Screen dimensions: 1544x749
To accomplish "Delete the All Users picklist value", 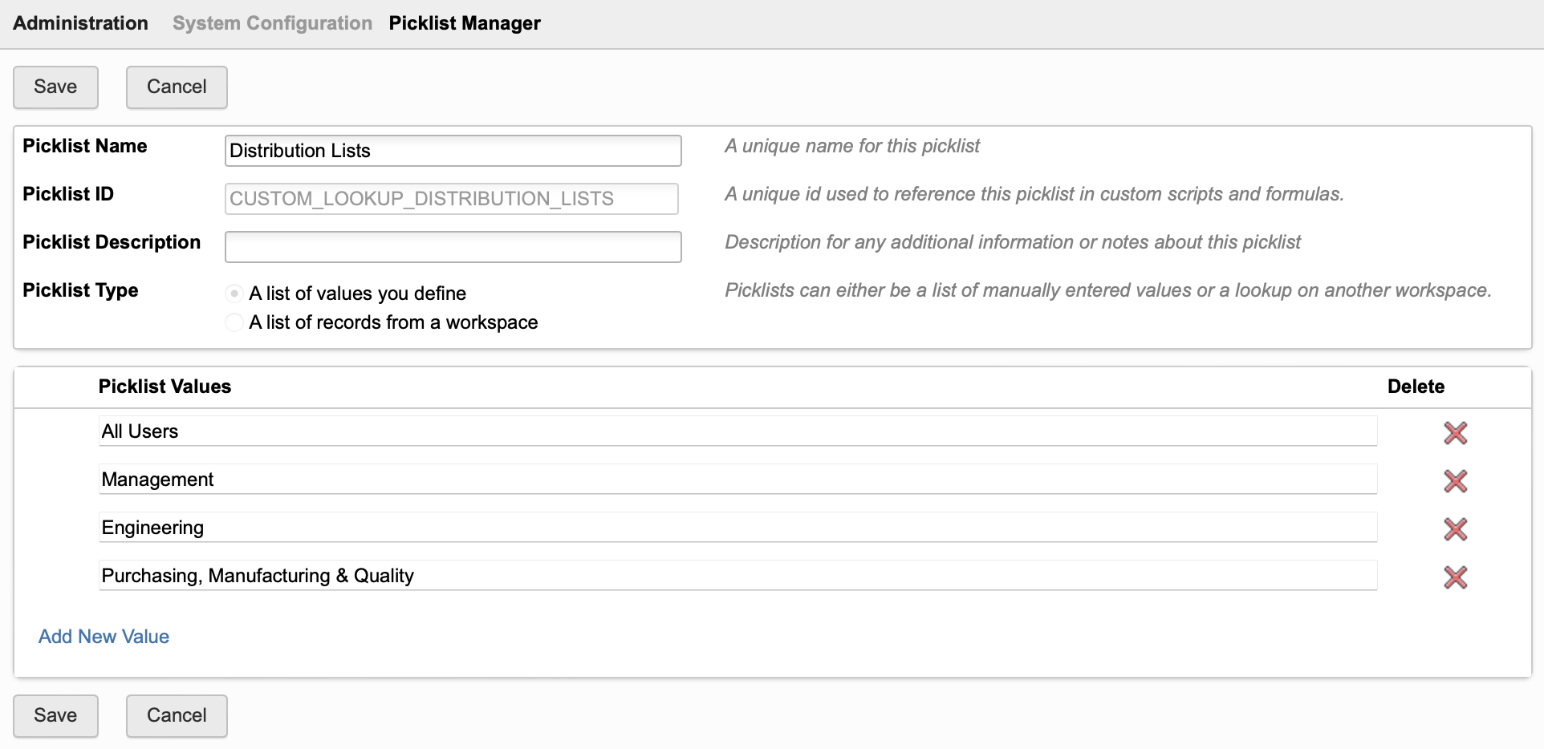I will coord(1456,433).
